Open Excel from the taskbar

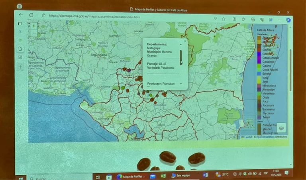pyautogui.click(x=163, y=176)
